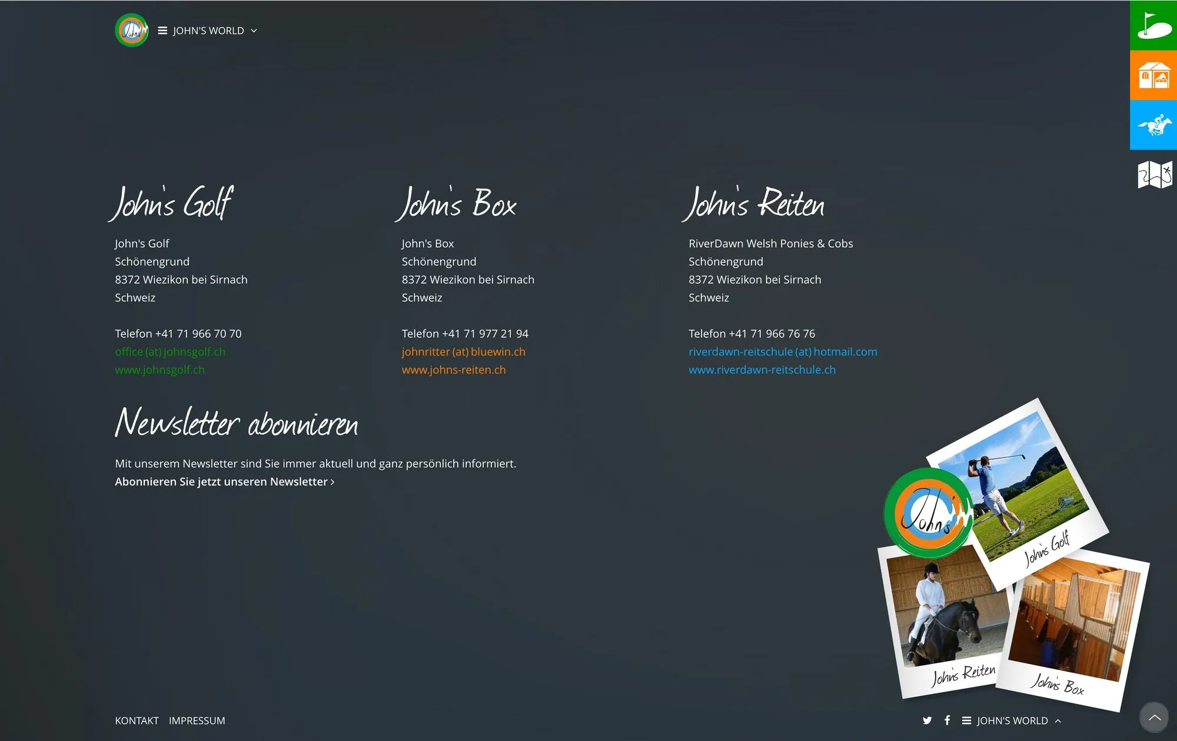This screenshot has height=741, width=1177.
Task: Open the IMPRESSUM footer menu item
Action: point(197,720)
